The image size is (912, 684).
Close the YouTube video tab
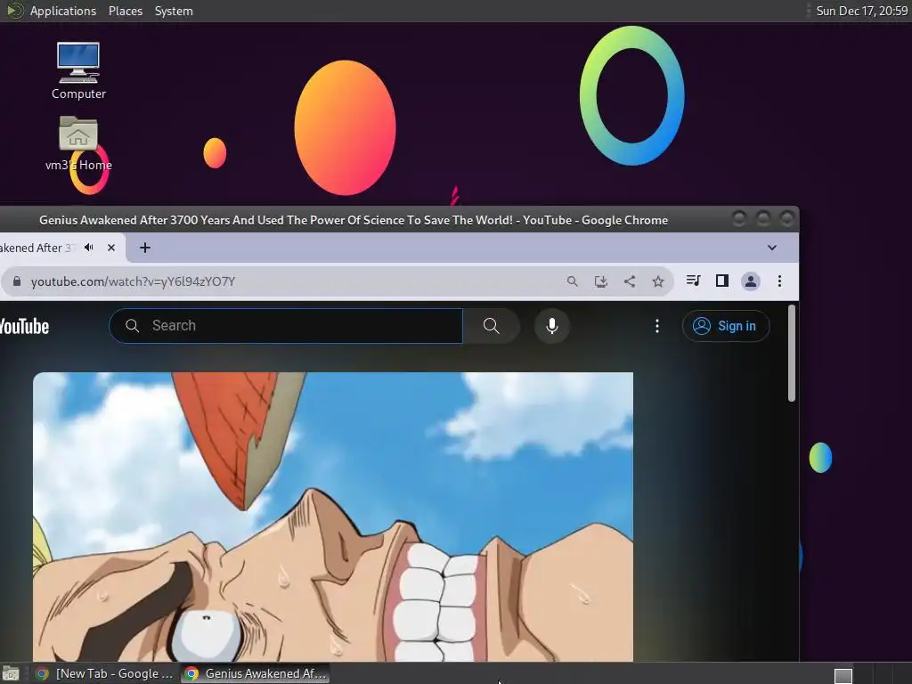[111, 248]
